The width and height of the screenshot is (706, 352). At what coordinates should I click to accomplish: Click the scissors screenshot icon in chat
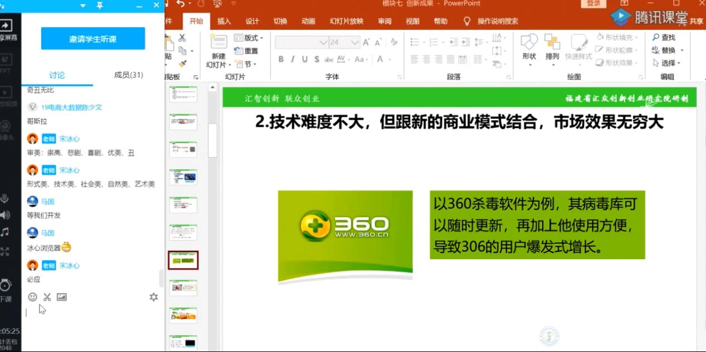[47, 297]
